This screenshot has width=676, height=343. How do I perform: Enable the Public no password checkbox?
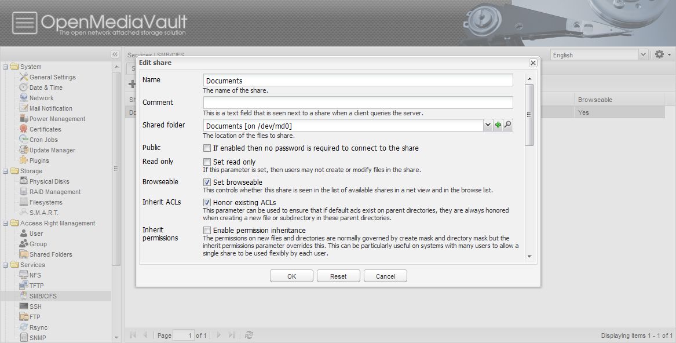(207, 148)
